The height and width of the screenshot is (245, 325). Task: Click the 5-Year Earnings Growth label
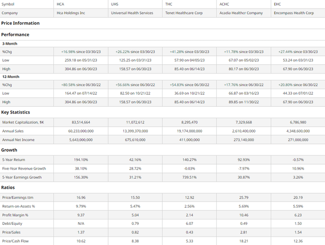pyautogui.click(x=22, y=177)
